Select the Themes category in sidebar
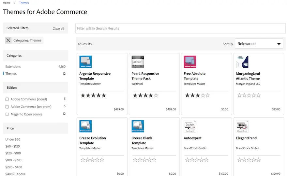Image resolution: width=287 pixels, height=176 pixels. click(x=11, y=74)
